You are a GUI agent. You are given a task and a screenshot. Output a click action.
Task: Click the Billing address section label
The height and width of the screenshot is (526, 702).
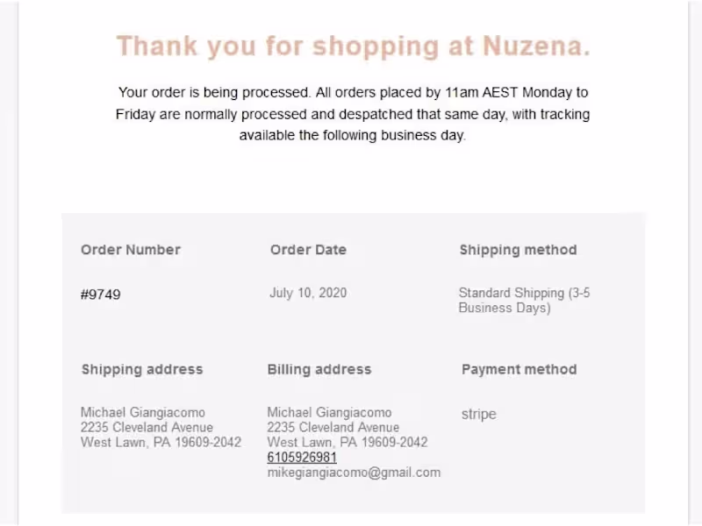pyautogui.click(x=319, y=369)
